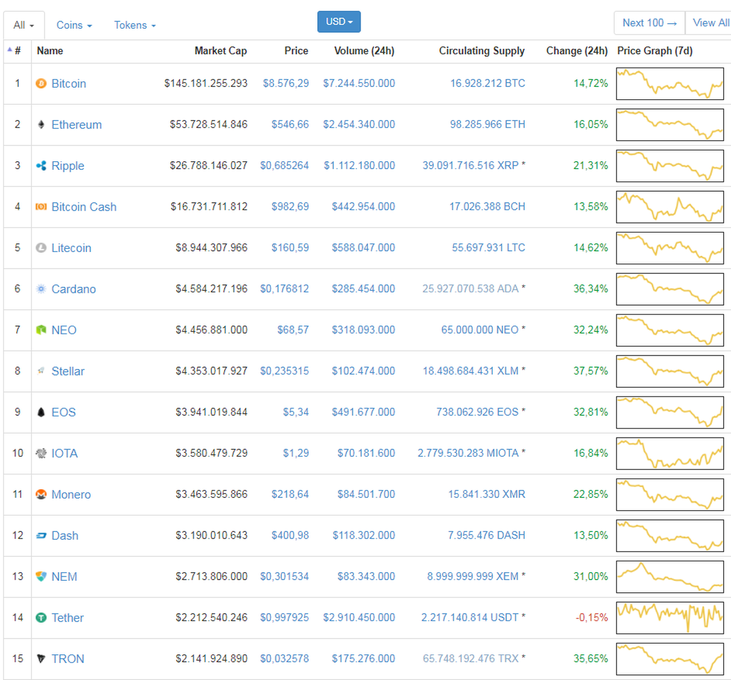Open the Litecoin name link
The image size is (731, 680).
click(71, 248)
